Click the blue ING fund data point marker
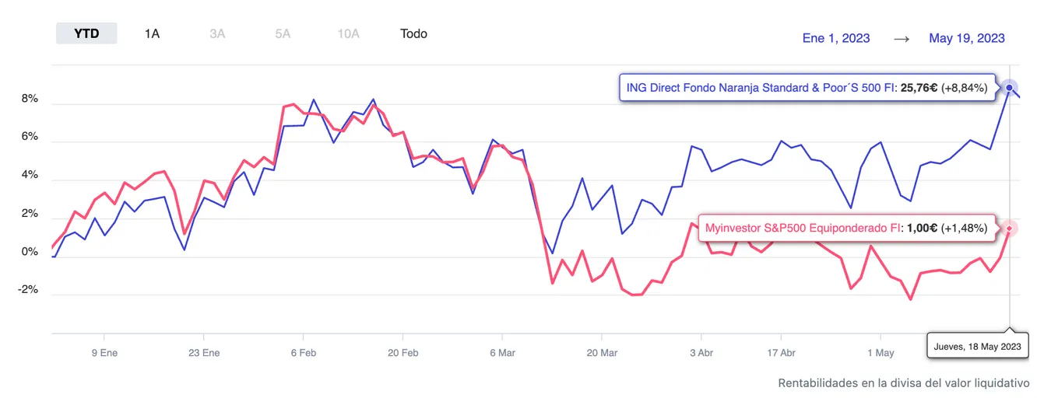1037x412 pixels. (1010, 88)
